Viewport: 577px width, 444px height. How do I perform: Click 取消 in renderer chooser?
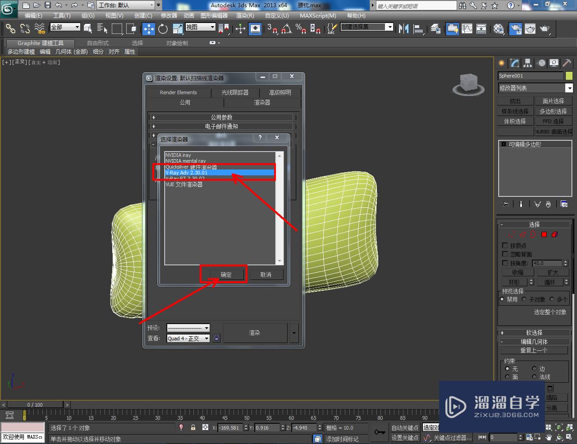tap(266, 275)
